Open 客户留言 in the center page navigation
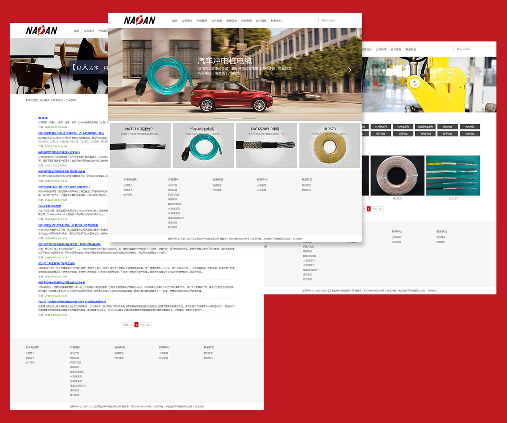Viewport: 507px width, 423px height. point(261,21)
